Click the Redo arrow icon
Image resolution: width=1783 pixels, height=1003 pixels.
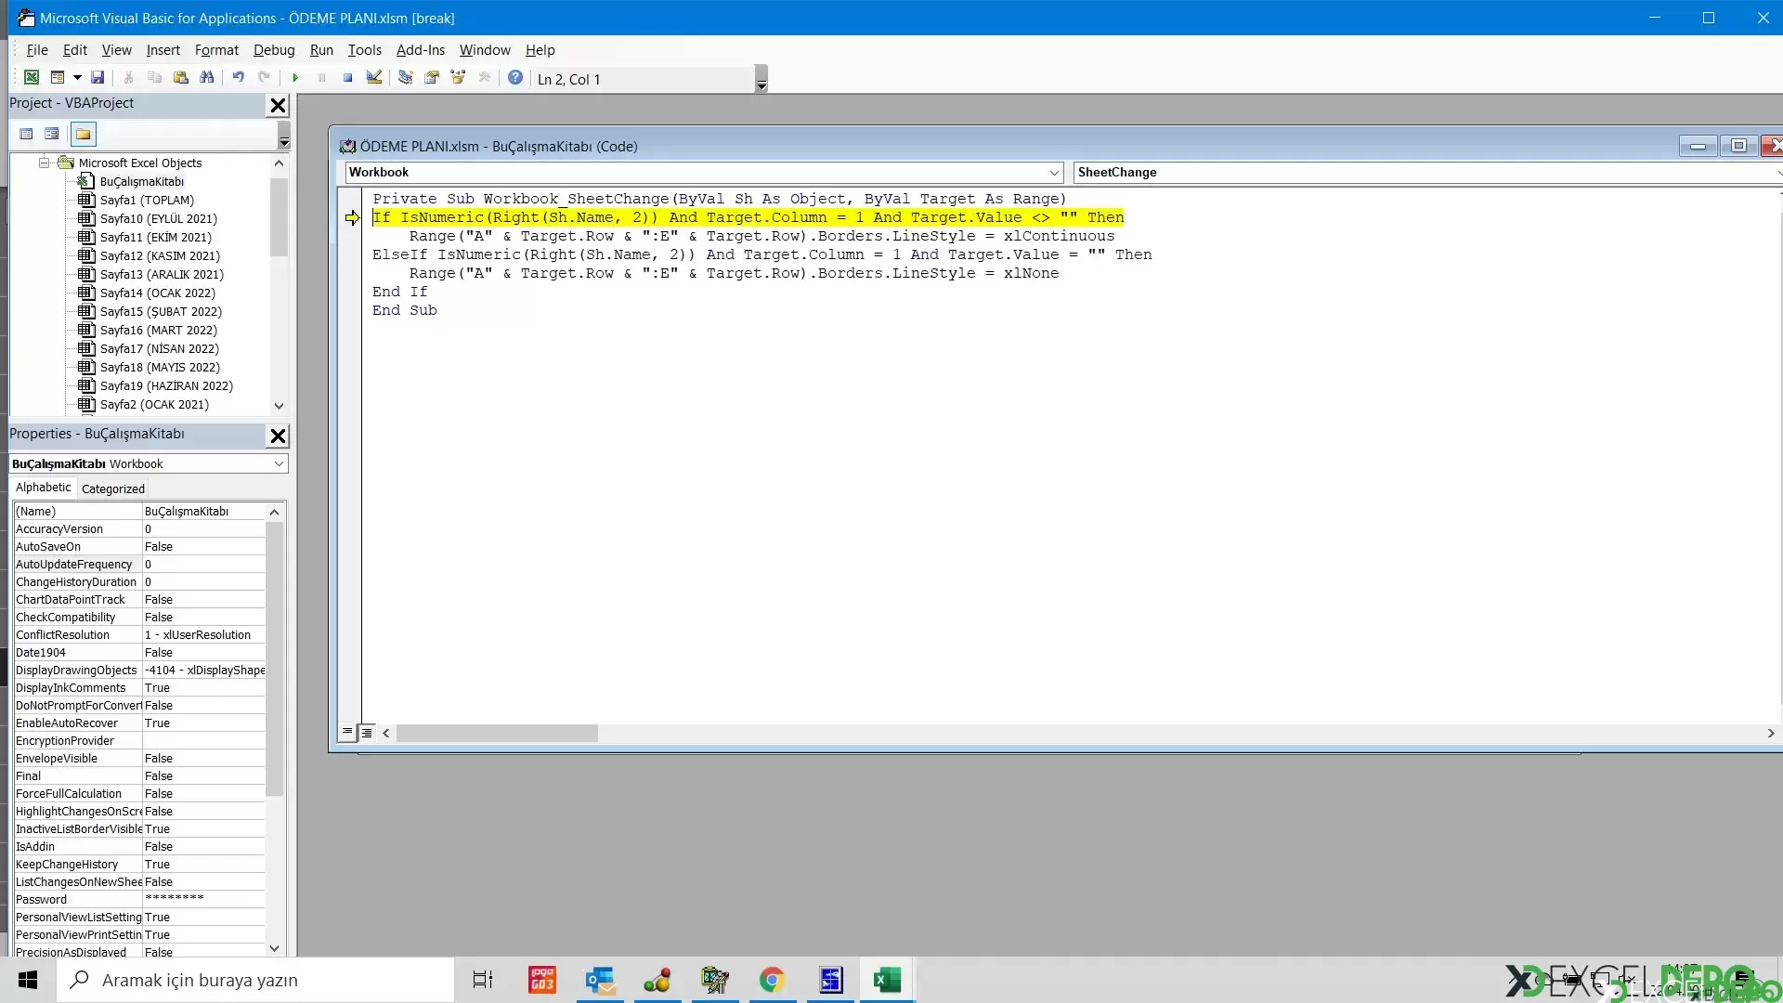265,78
